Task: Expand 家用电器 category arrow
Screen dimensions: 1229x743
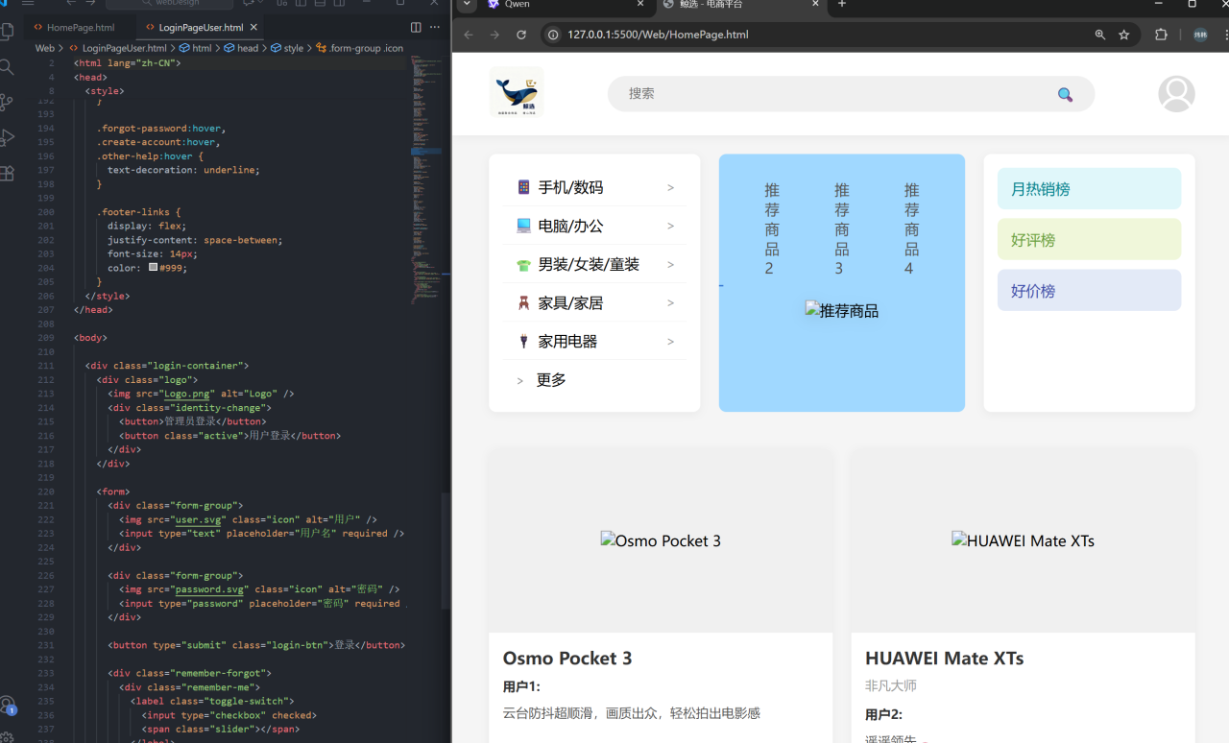Action: coord(670,342)
